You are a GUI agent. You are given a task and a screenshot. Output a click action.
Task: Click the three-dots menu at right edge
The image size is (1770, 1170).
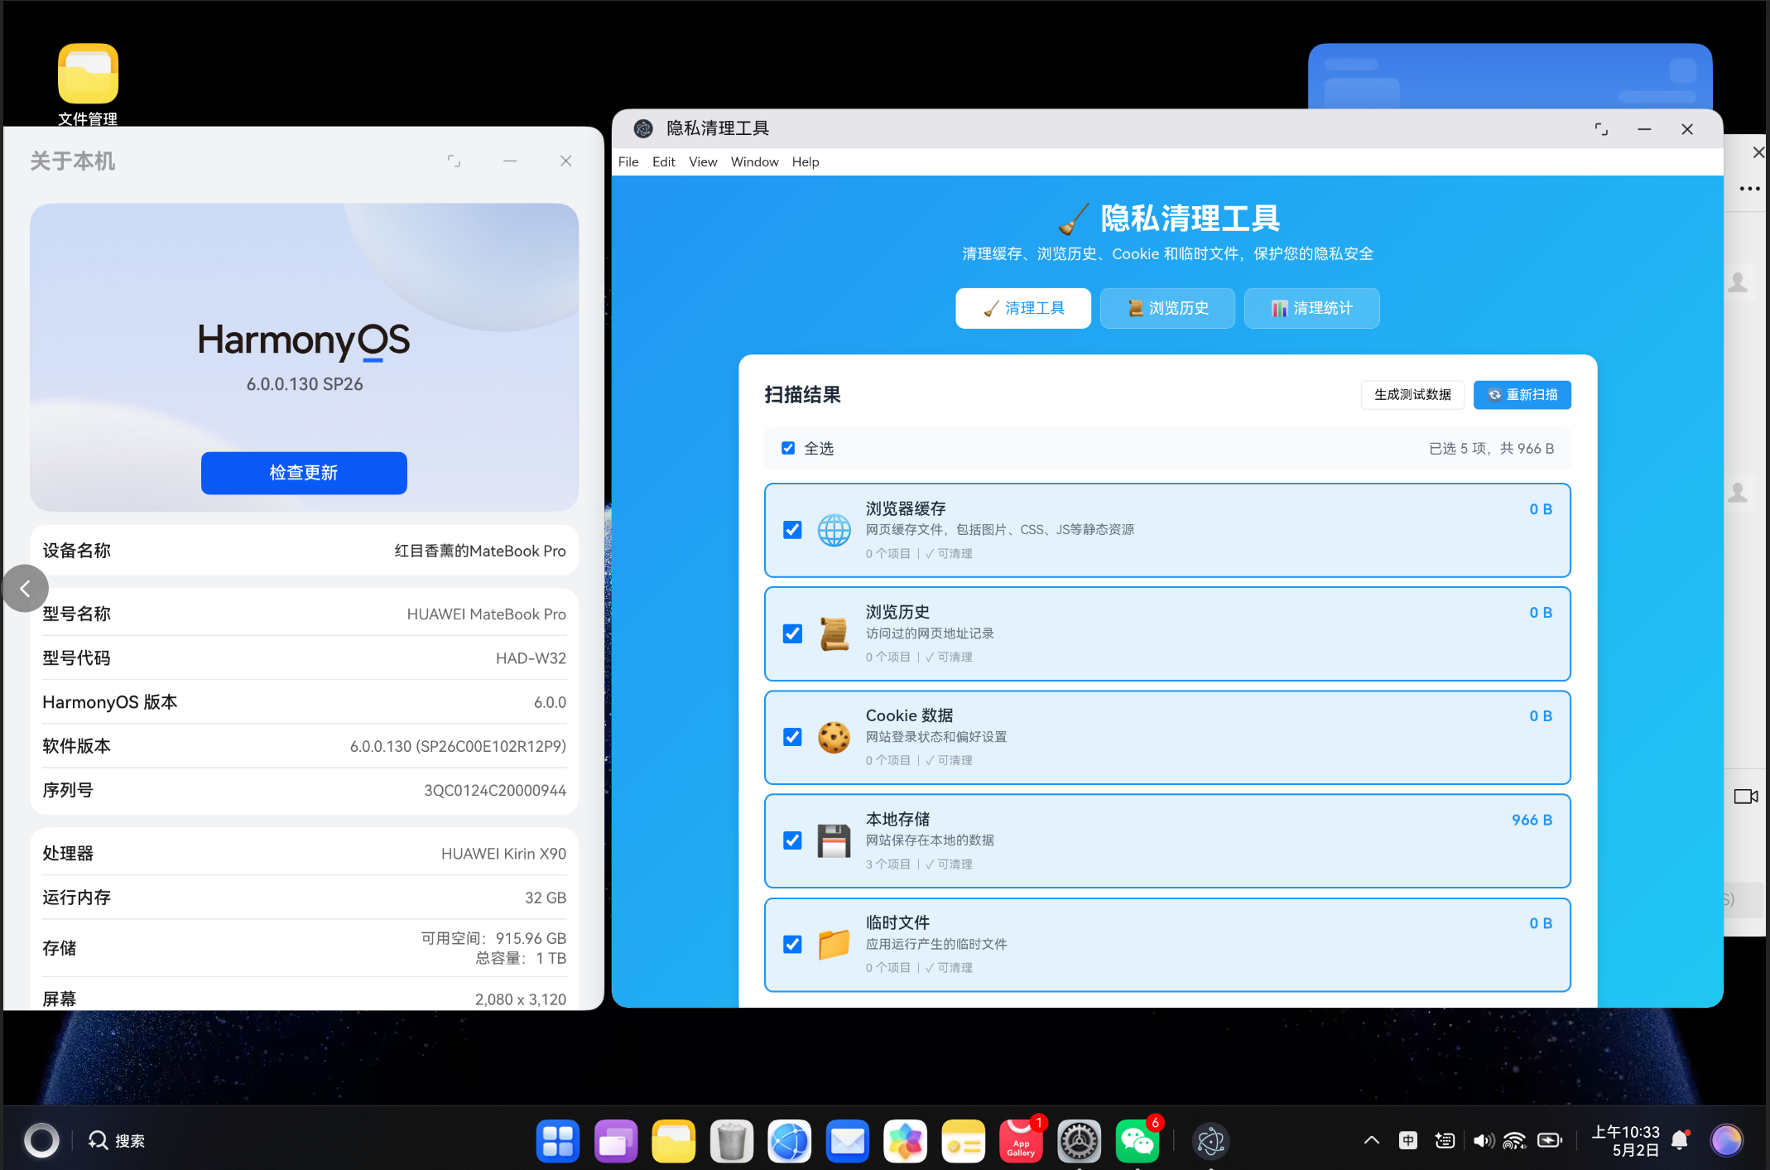[1749, 189]
